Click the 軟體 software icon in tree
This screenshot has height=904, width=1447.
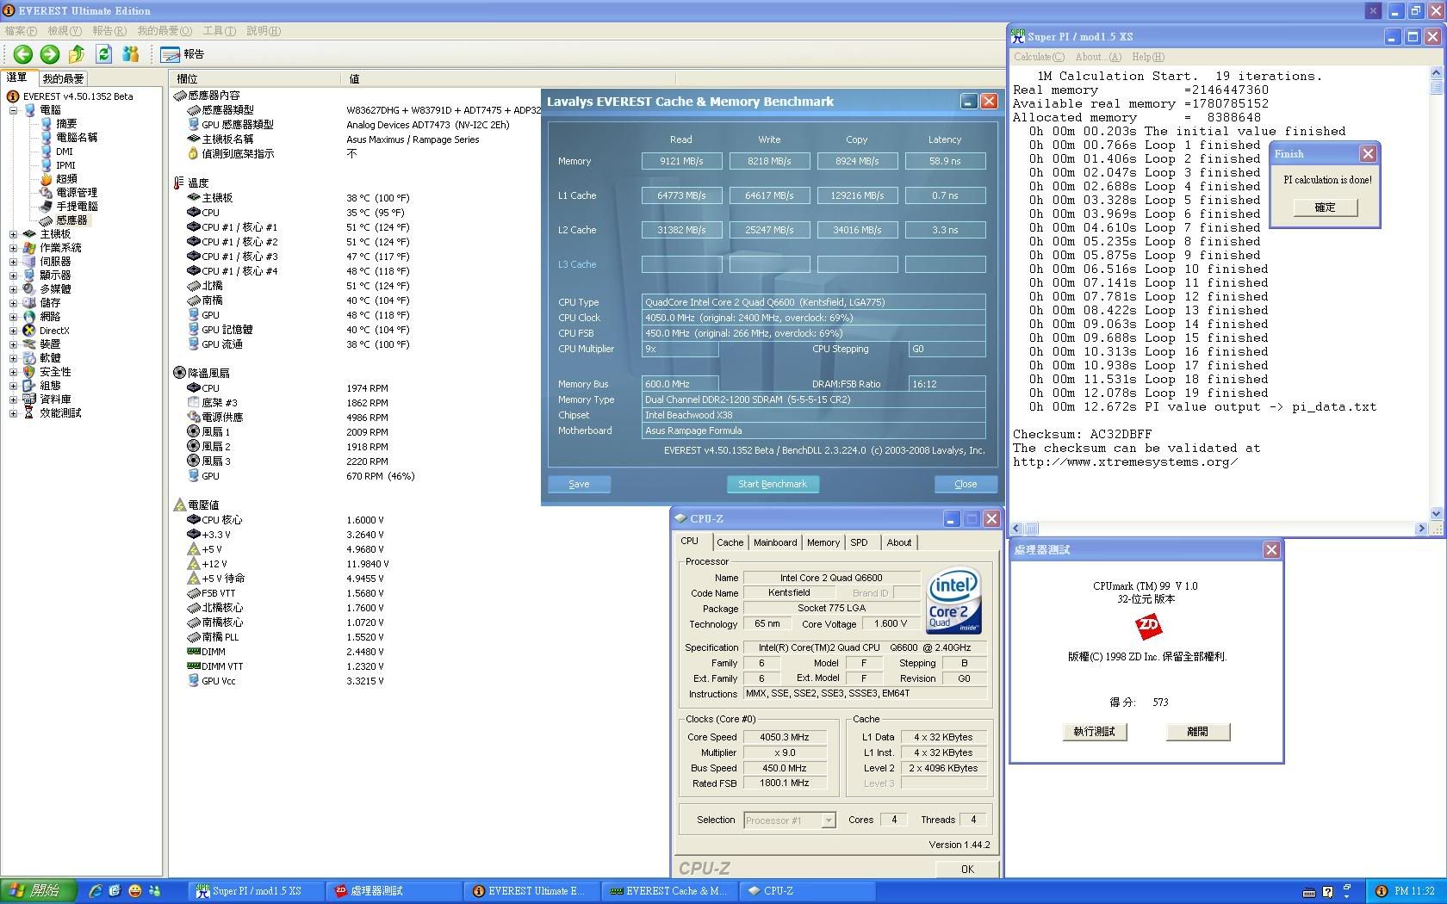[29, 358]
